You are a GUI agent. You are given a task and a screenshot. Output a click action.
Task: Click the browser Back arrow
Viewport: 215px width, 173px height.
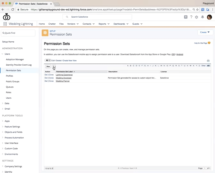coord(3,10)
